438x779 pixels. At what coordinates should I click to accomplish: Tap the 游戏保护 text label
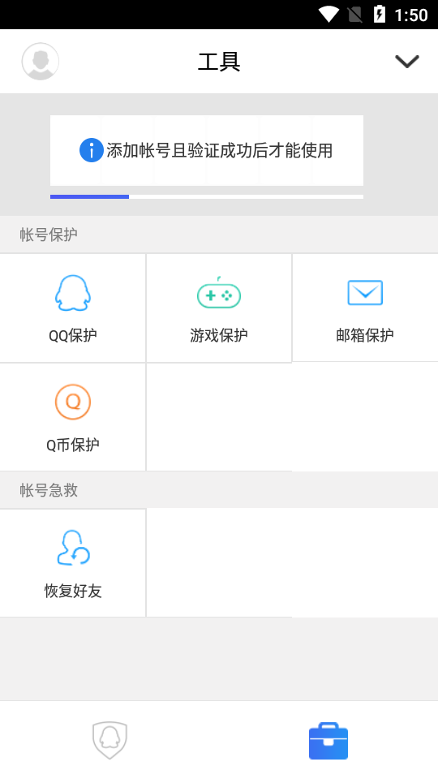pyautogui.click(x=219, y=335)
